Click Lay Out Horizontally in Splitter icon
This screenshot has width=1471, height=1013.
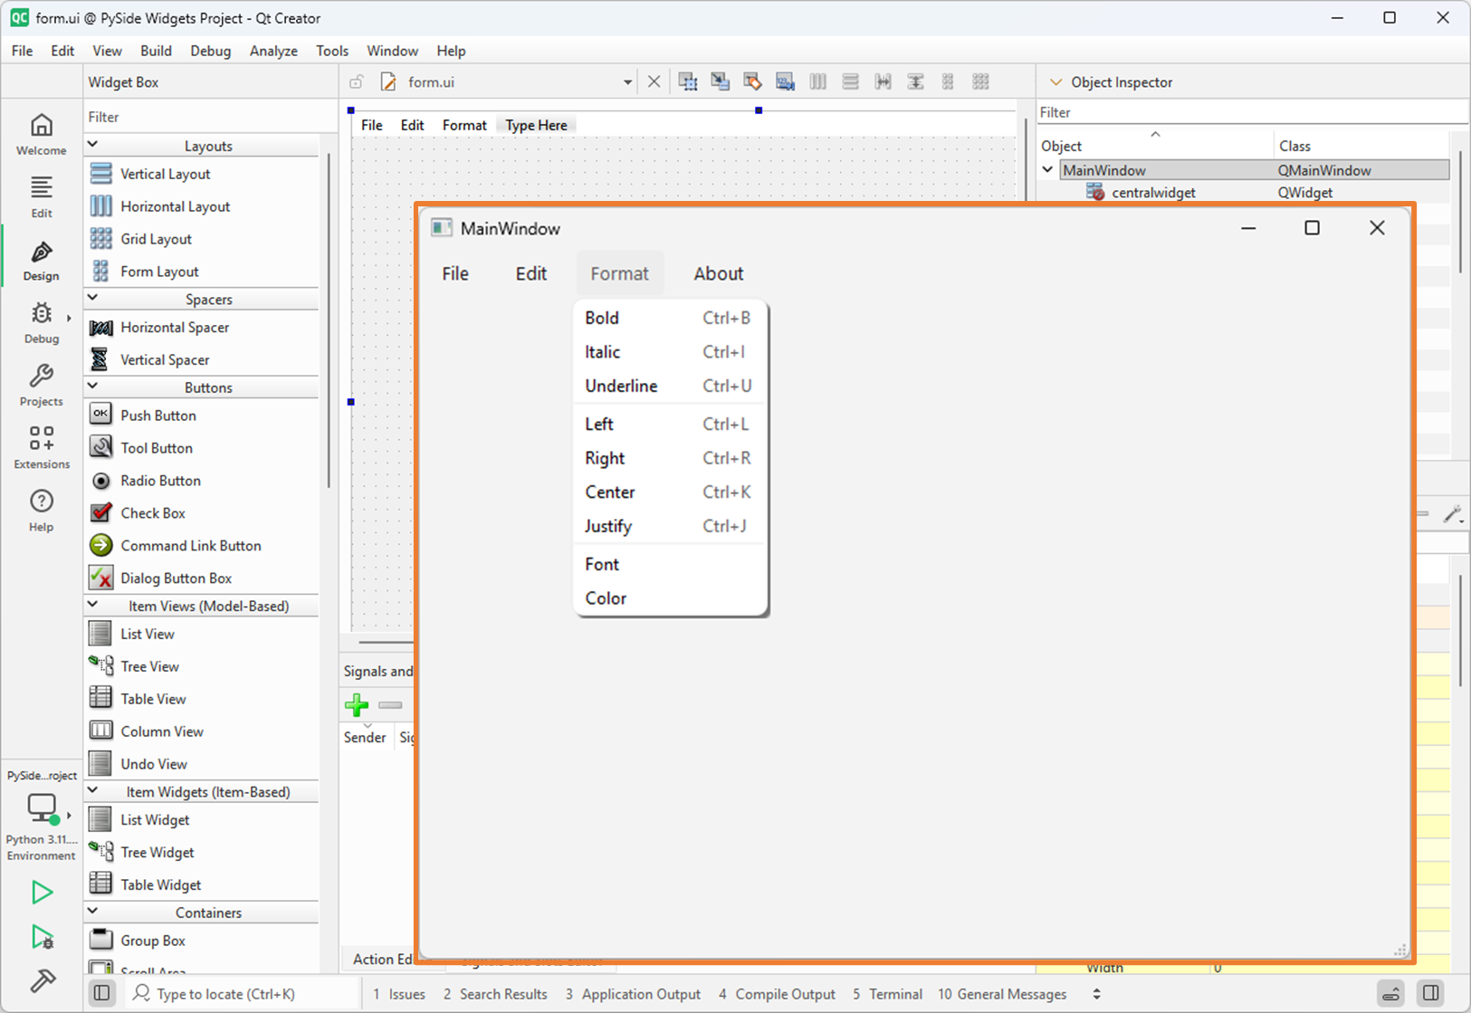click(x=884, y=82)
